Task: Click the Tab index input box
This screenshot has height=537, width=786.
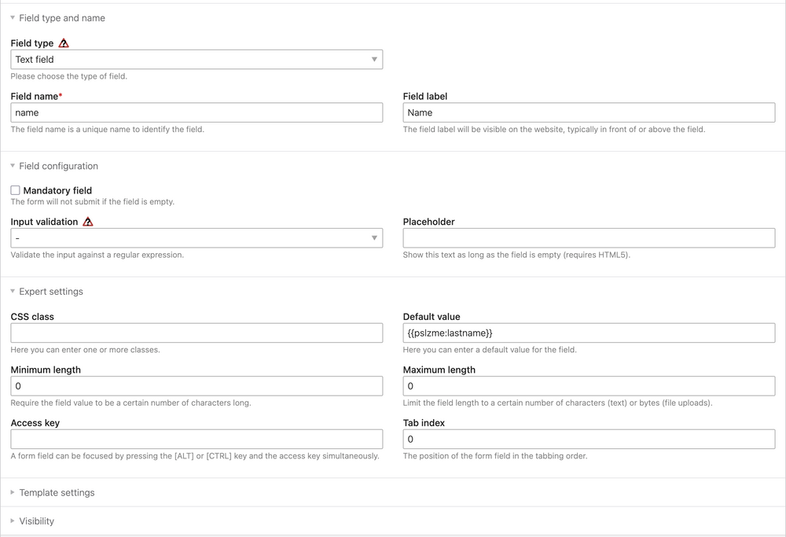Action: (x=589, y=440)
